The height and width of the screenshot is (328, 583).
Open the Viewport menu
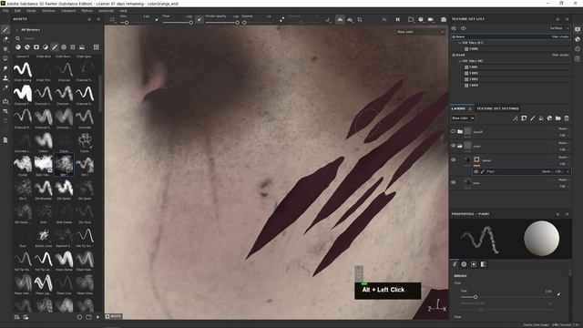68,11
